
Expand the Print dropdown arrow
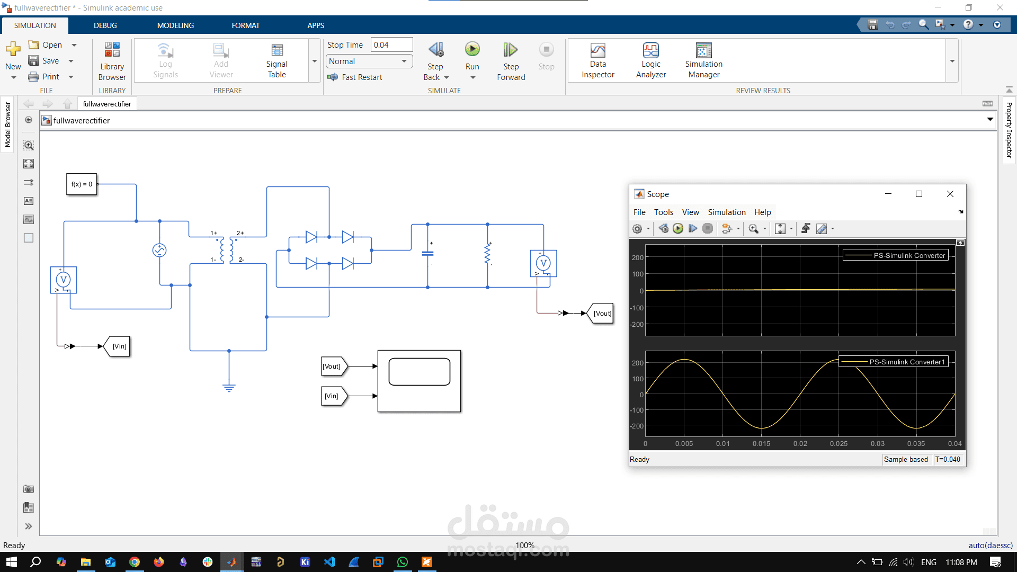[x=71, y=77]
